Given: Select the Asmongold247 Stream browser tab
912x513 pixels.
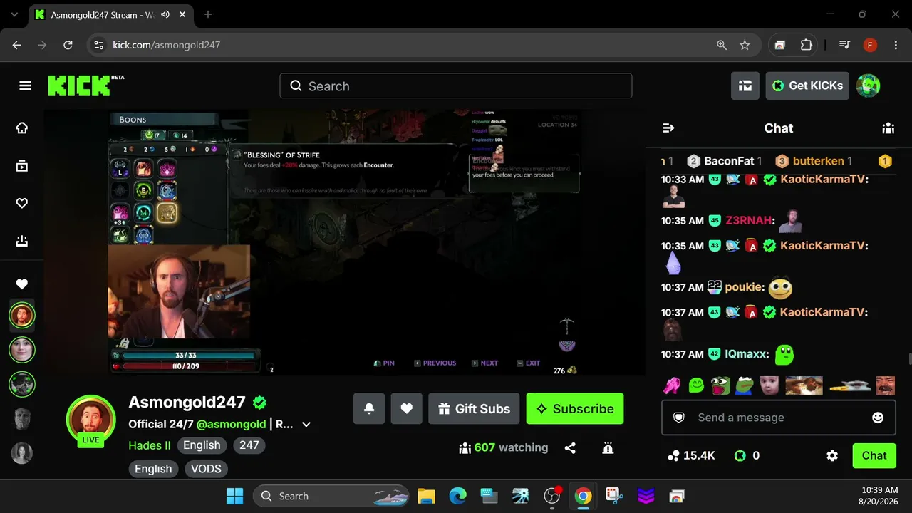Looking at the screenshot, I should [x=110, y=14].
